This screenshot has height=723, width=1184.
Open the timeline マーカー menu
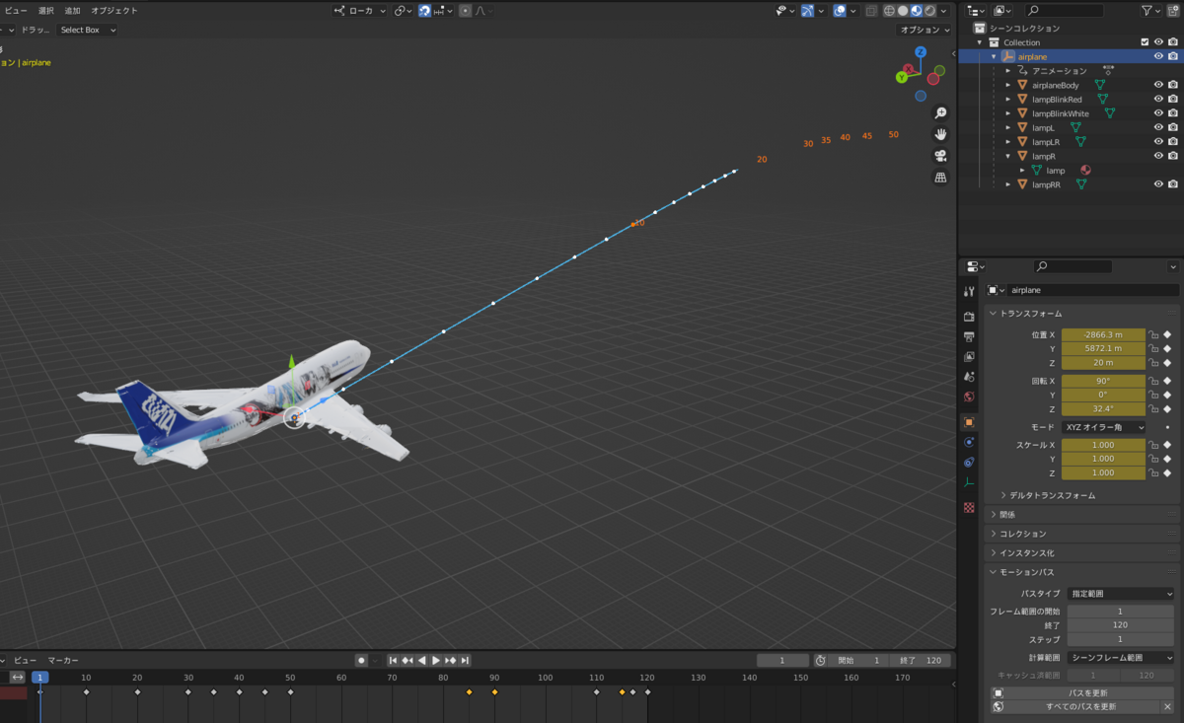coord(63,660)
